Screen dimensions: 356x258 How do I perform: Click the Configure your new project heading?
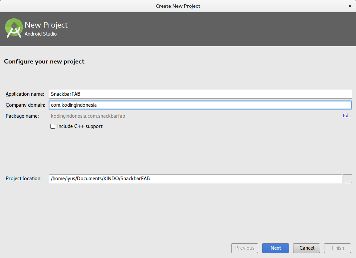44,62
